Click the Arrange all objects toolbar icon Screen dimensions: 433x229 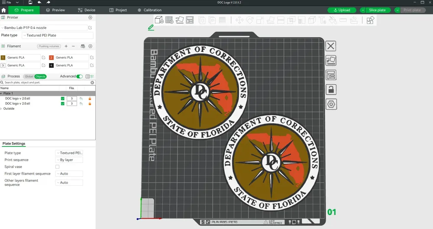click(190, 20)
